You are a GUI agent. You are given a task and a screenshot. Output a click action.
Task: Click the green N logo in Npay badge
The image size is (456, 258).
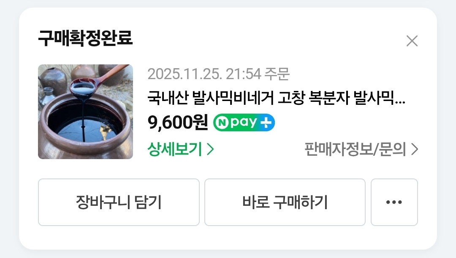point(222,122)
